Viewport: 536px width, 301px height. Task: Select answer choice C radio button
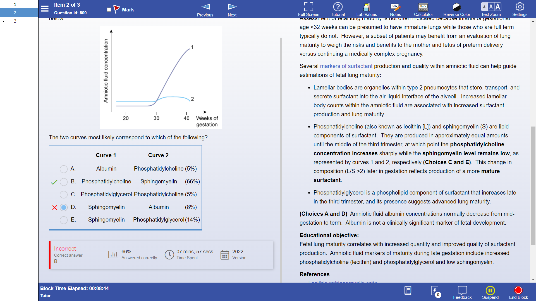64,195
